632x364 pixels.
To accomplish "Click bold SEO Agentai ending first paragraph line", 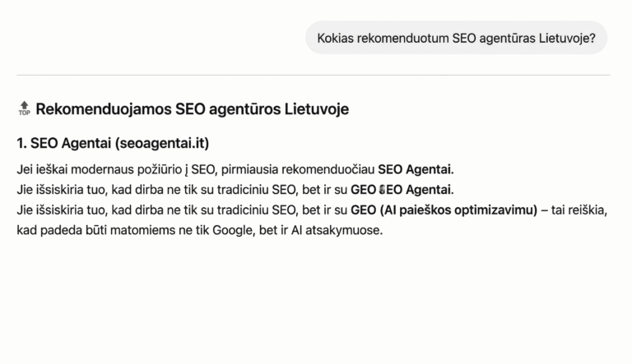I will click(415, 169).
